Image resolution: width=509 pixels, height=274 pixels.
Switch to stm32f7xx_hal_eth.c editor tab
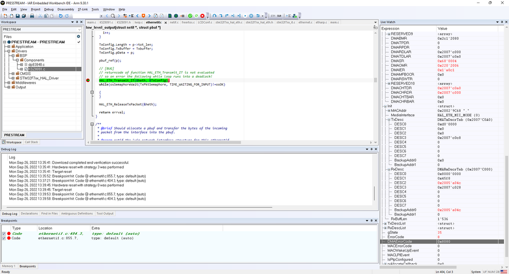point(230,22)
